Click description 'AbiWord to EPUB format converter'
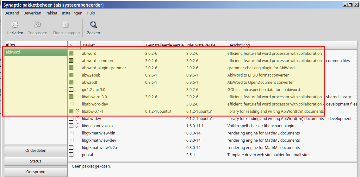360x177 pixels. tap(258, 75)
